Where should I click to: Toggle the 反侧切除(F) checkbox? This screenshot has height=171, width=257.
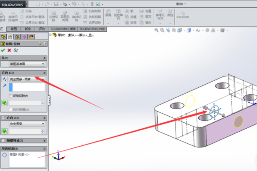[11, 96]
